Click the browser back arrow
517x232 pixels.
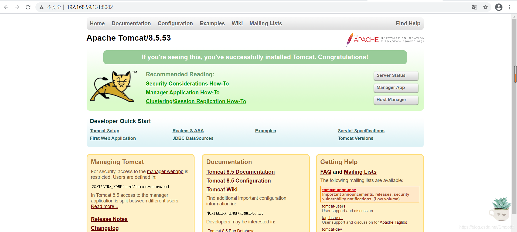point(6,7)
